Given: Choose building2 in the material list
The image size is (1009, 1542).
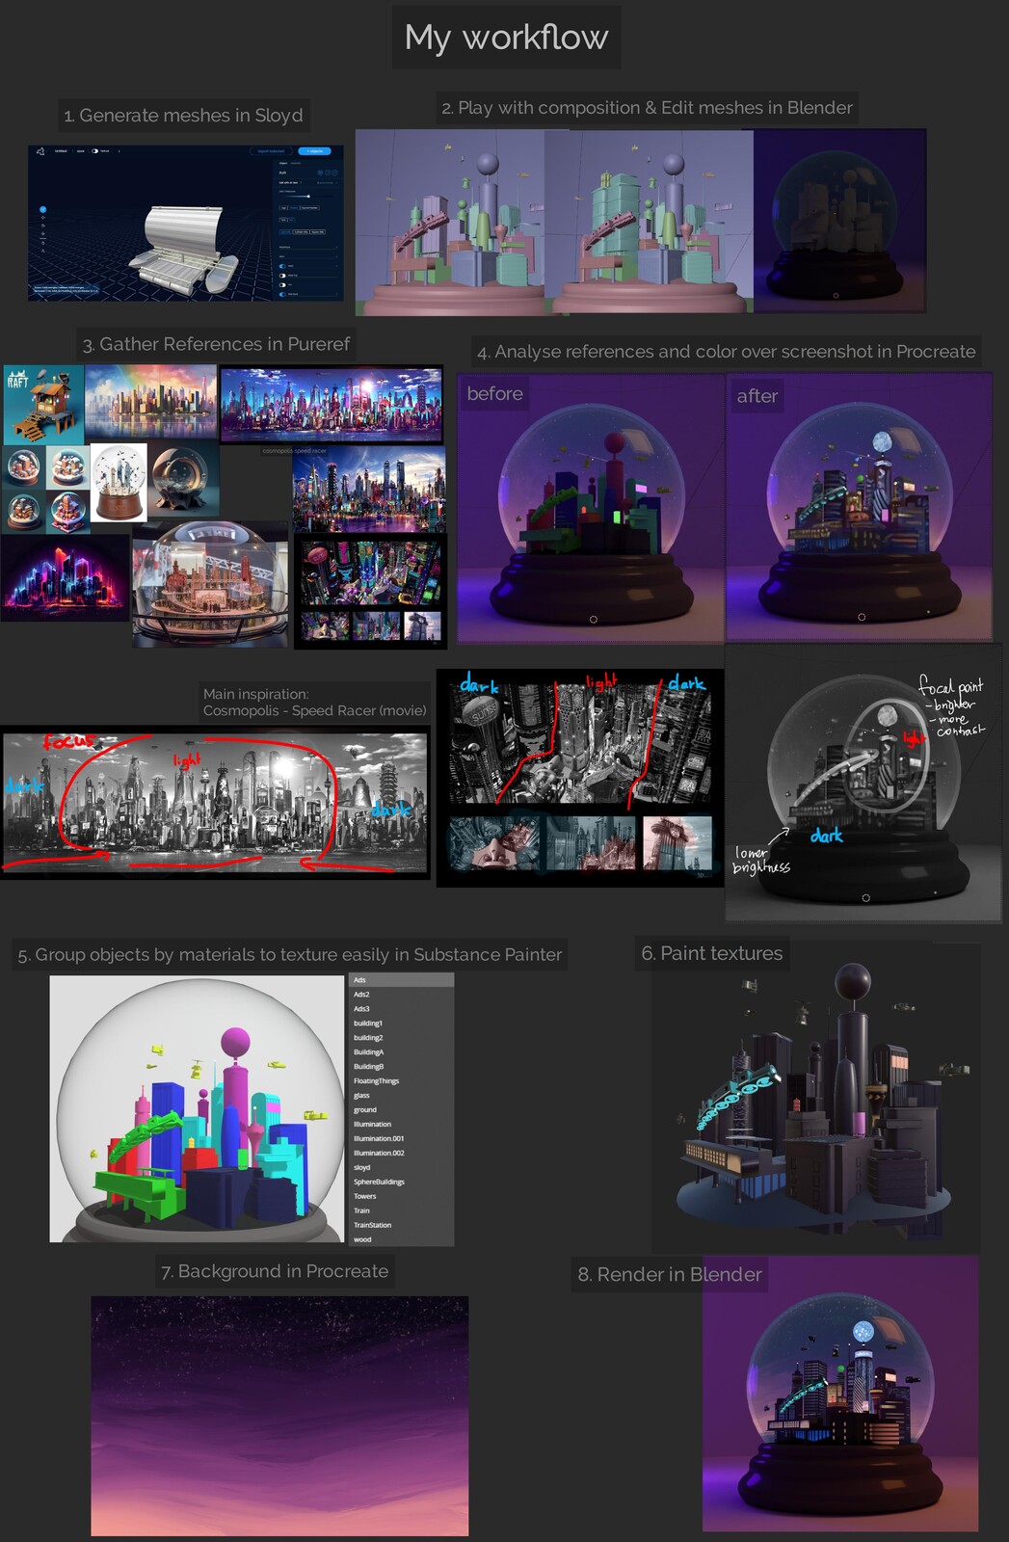Looking at the screenshot, I should click(401, 1038).
